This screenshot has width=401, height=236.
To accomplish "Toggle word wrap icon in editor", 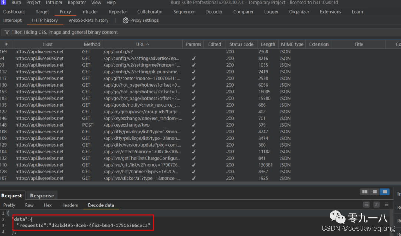I will 366,205.
